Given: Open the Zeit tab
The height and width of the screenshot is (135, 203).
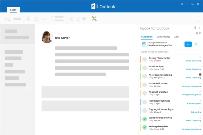Looking at the screenshot, I should click(x=176, y=37).
